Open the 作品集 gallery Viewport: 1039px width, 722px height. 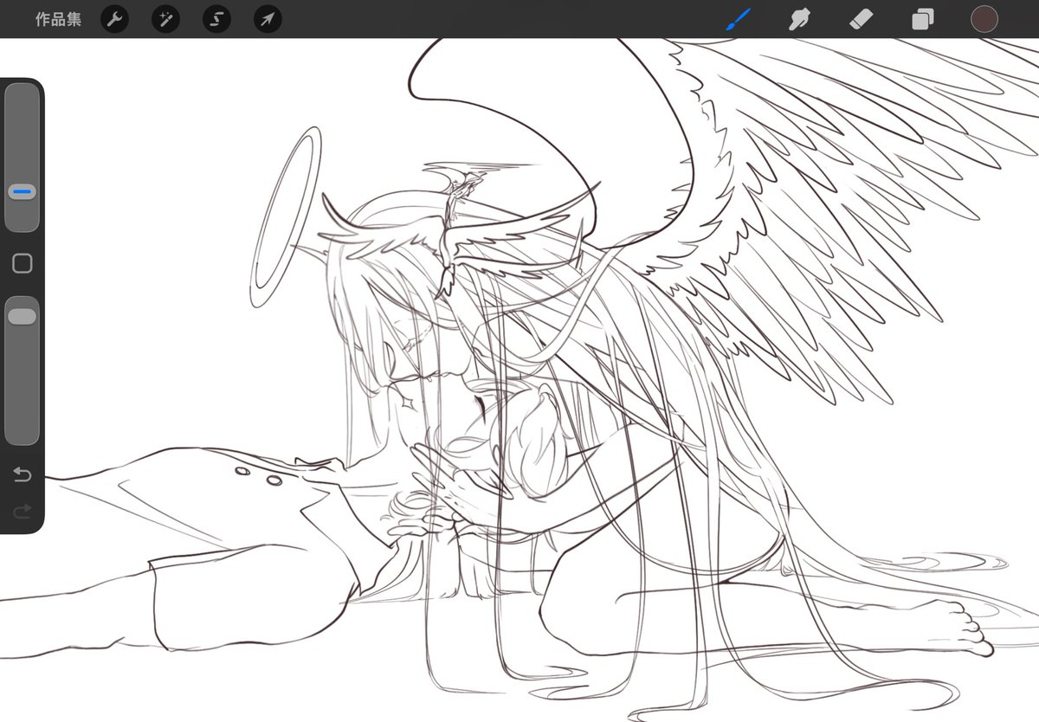(x=58, y=19)
